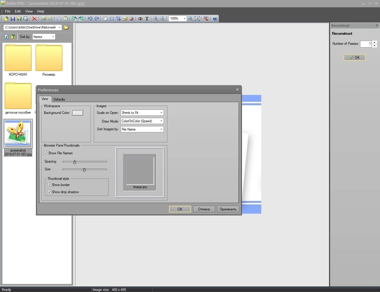The height and width of the screenshot is (292, 380).
Task: Click the Save As toolbar icon
Action: [19, 19]
